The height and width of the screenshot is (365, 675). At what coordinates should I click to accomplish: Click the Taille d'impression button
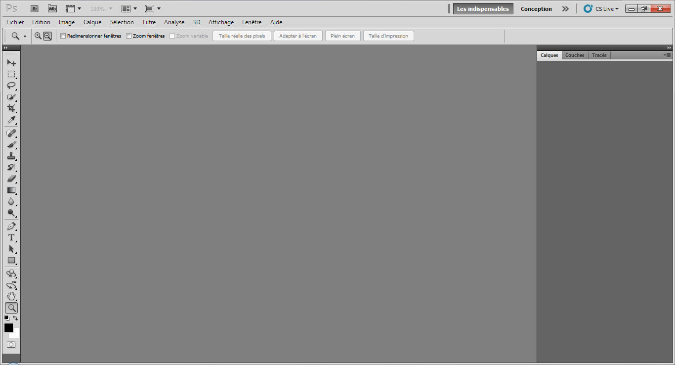pyautogui.click(x=388, y=36)
